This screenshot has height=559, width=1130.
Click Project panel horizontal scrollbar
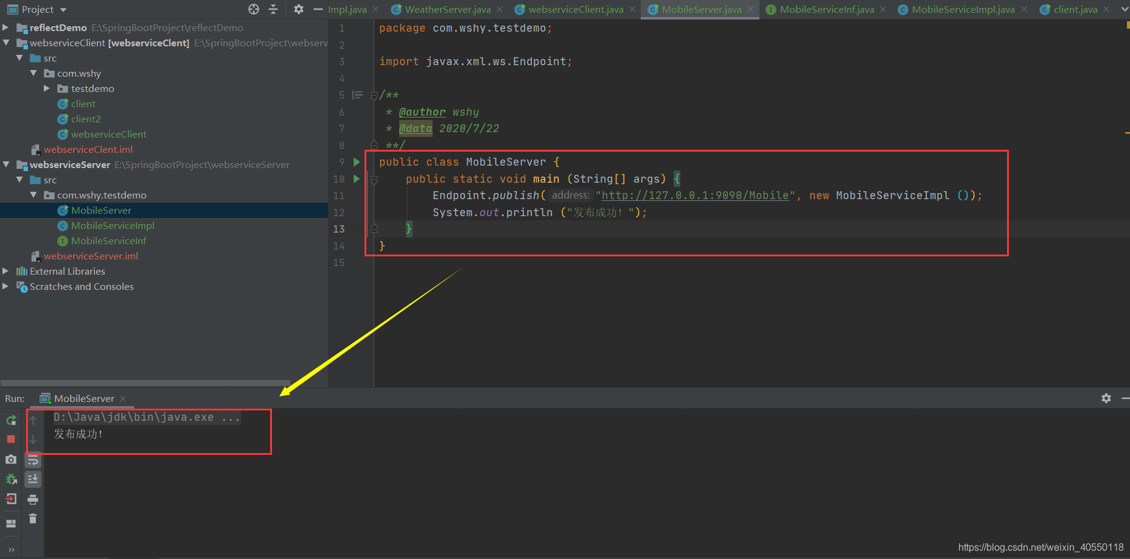[x=145, y=383]
